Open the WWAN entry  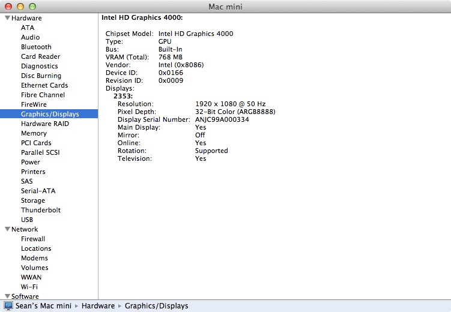pyautogui.click(x=31, y=277)
